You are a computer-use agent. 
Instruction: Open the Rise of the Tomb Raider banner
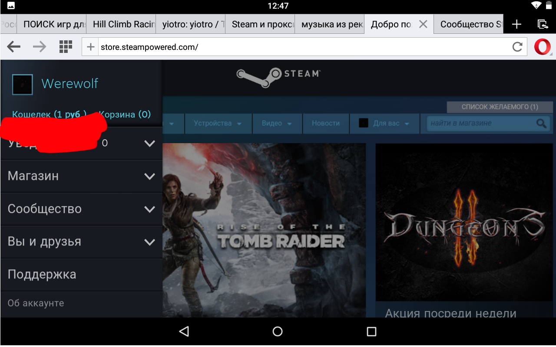264,230
